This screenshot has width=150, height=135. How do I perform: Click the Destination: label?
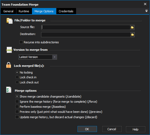(28, 34)
